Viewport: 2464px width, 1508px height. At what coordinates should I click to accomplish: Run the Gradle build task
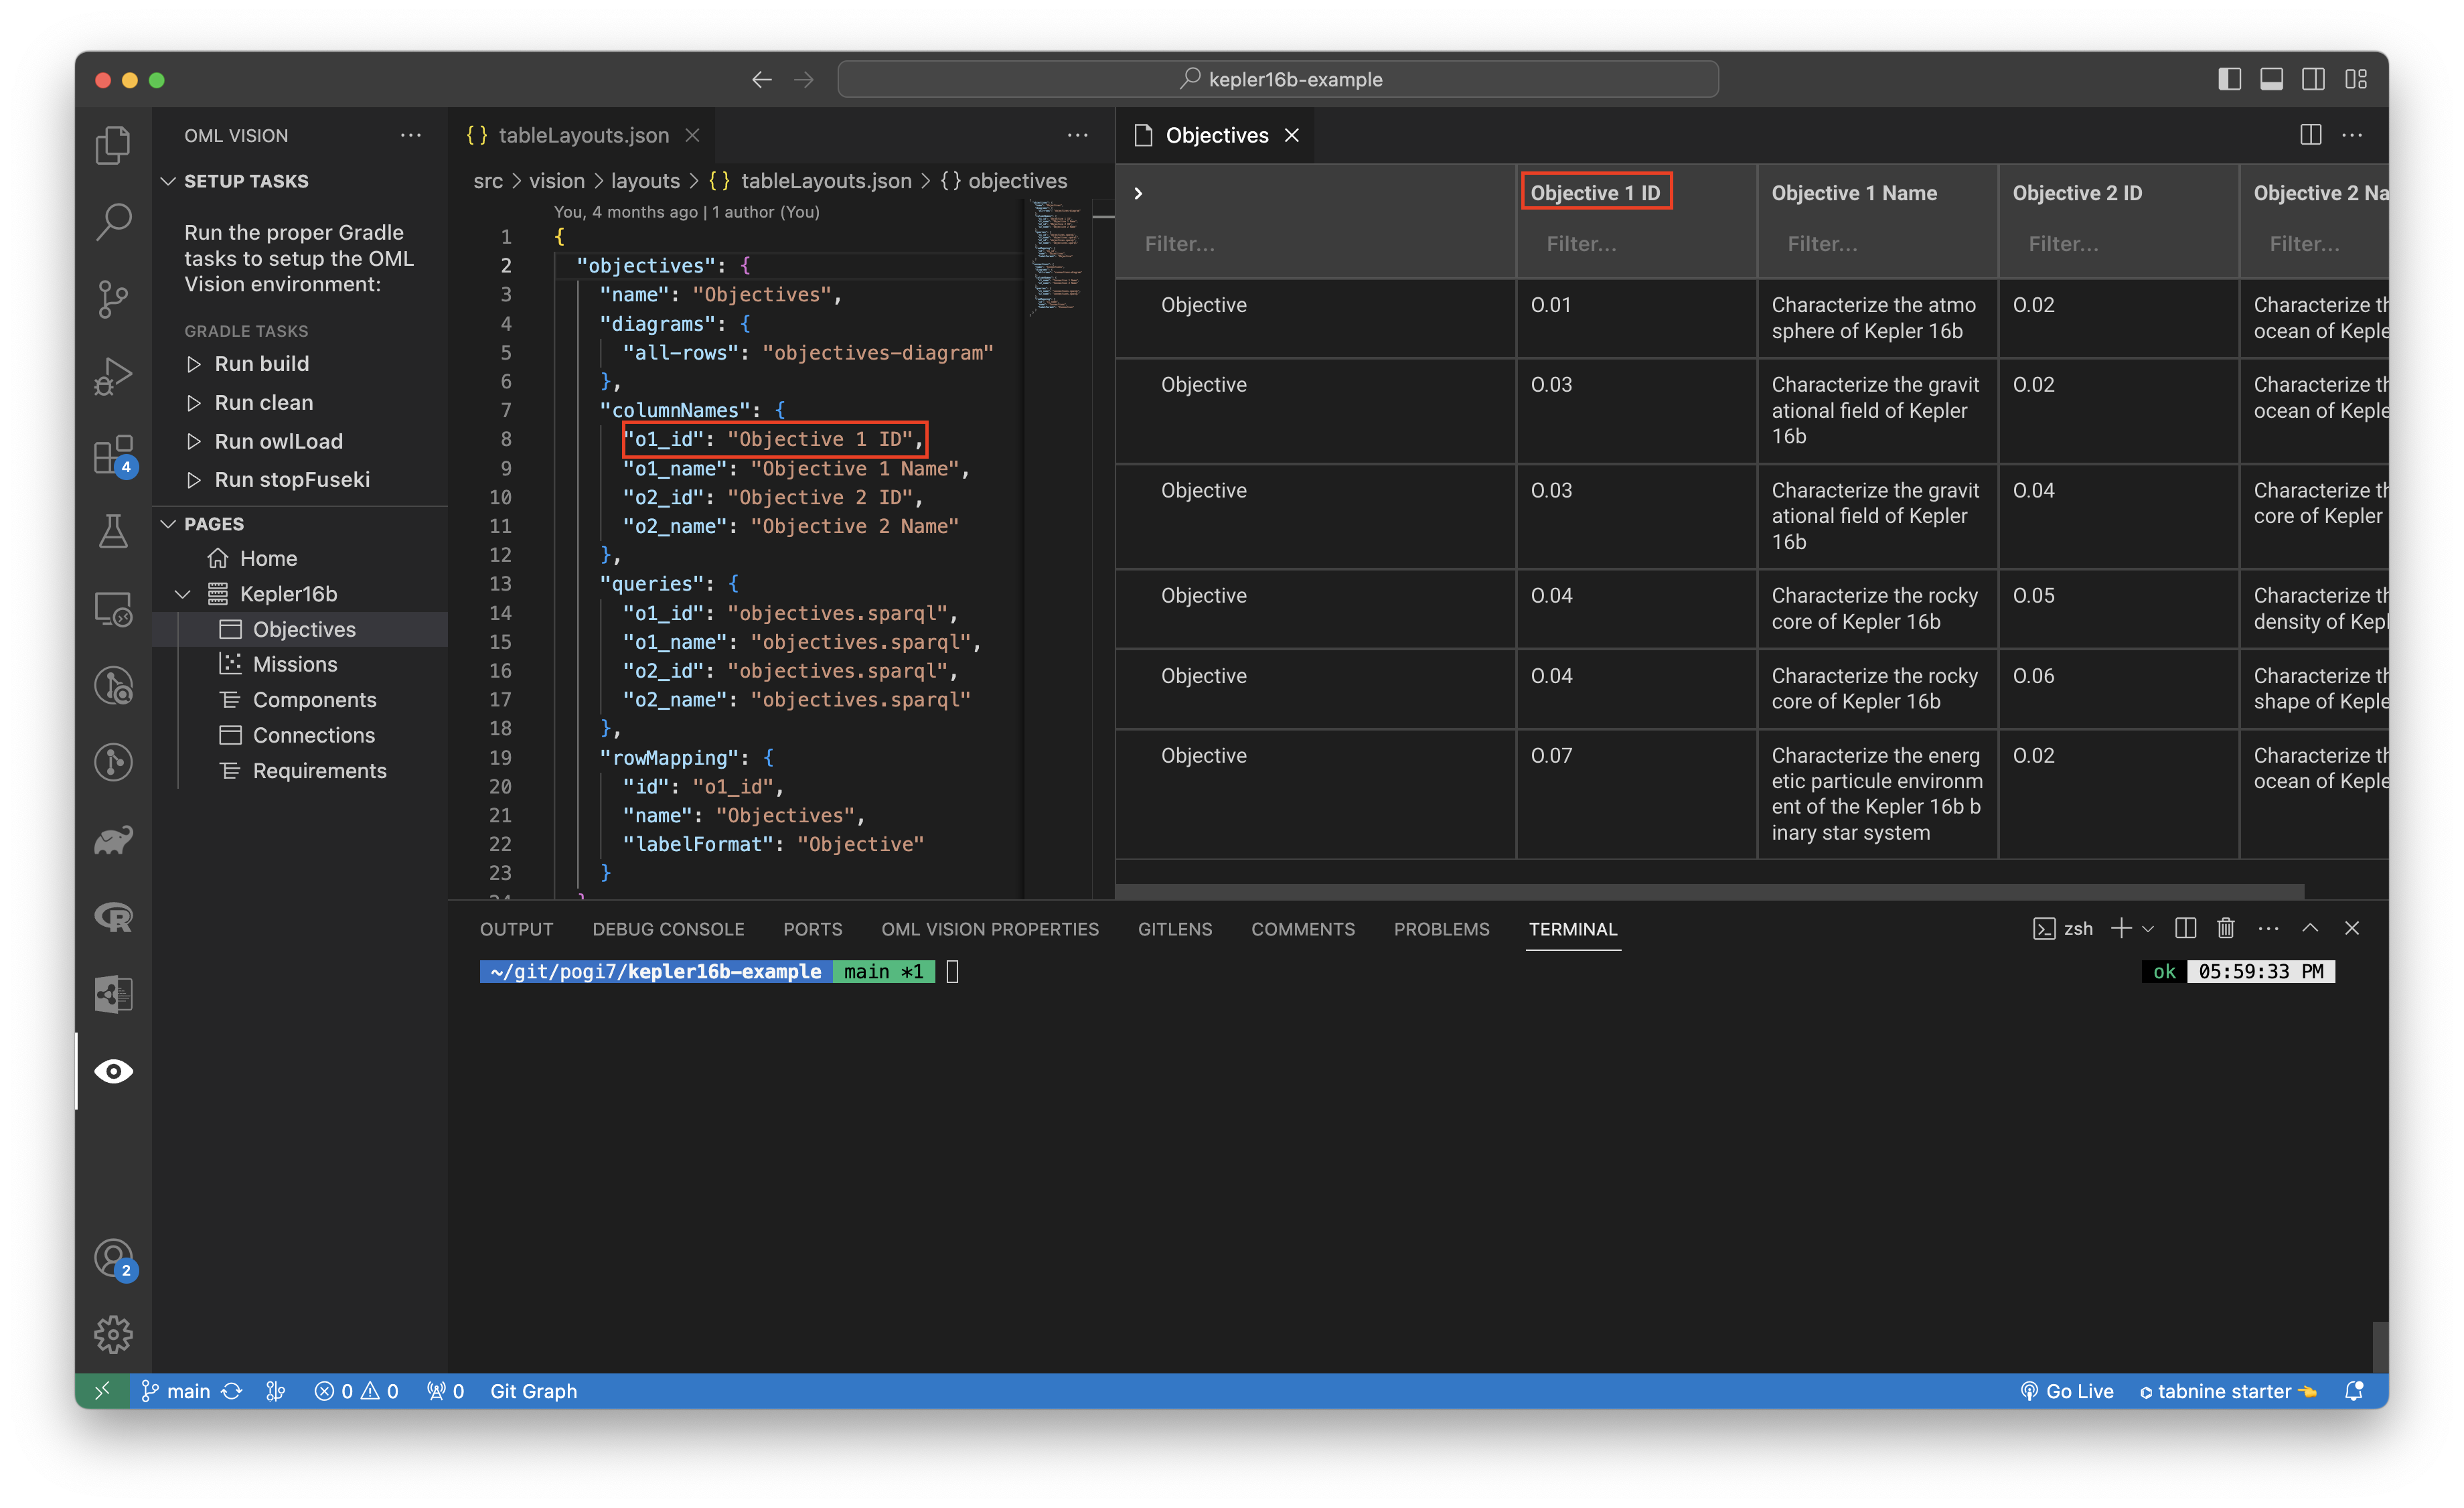(261, 364)
